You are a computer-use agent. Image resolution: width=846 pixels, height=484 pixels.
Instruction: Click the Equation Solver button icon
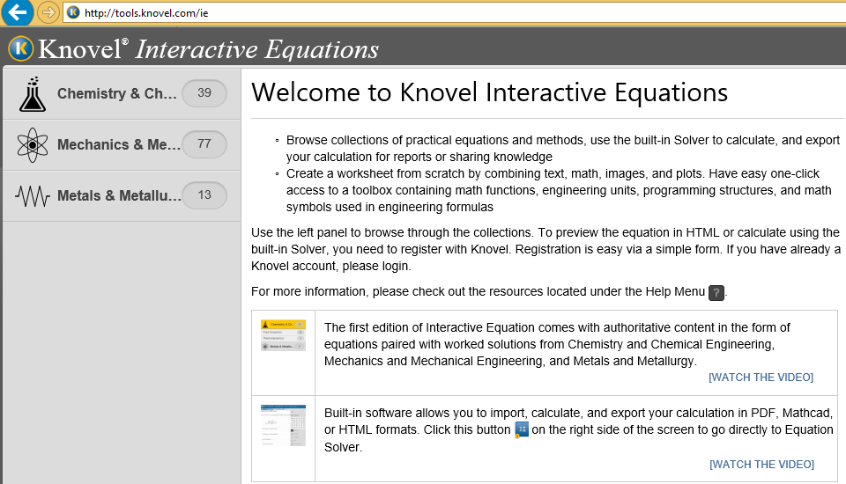pyautogui.click(x=522, y=430)
